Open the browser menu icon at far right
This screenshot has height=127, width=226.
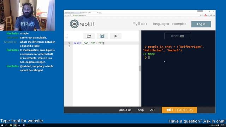click(214, 16)
